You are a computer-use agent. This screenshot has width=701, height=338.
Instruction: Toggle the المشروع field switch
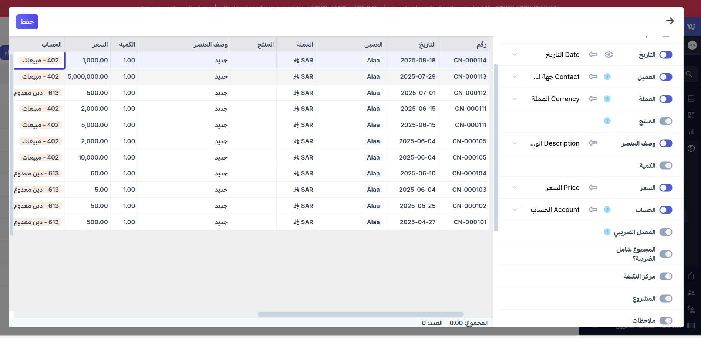pos(665,298)
